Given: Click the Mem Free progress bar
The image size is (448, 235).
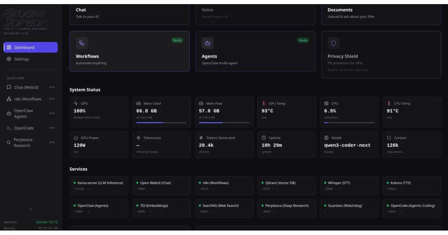Looking at the screenshot, I should coord(224,122).
